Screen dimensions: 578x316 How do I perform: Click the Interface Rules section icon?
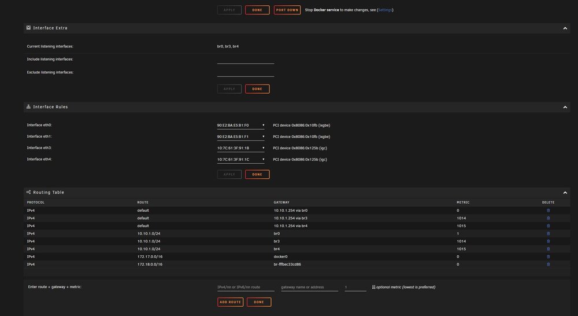(x=28, y=106)
